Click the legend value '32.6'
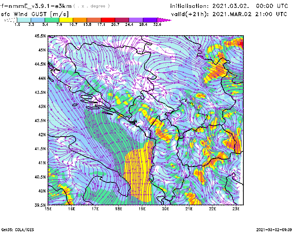The image size is (300, 232). [x=157, y=24]
